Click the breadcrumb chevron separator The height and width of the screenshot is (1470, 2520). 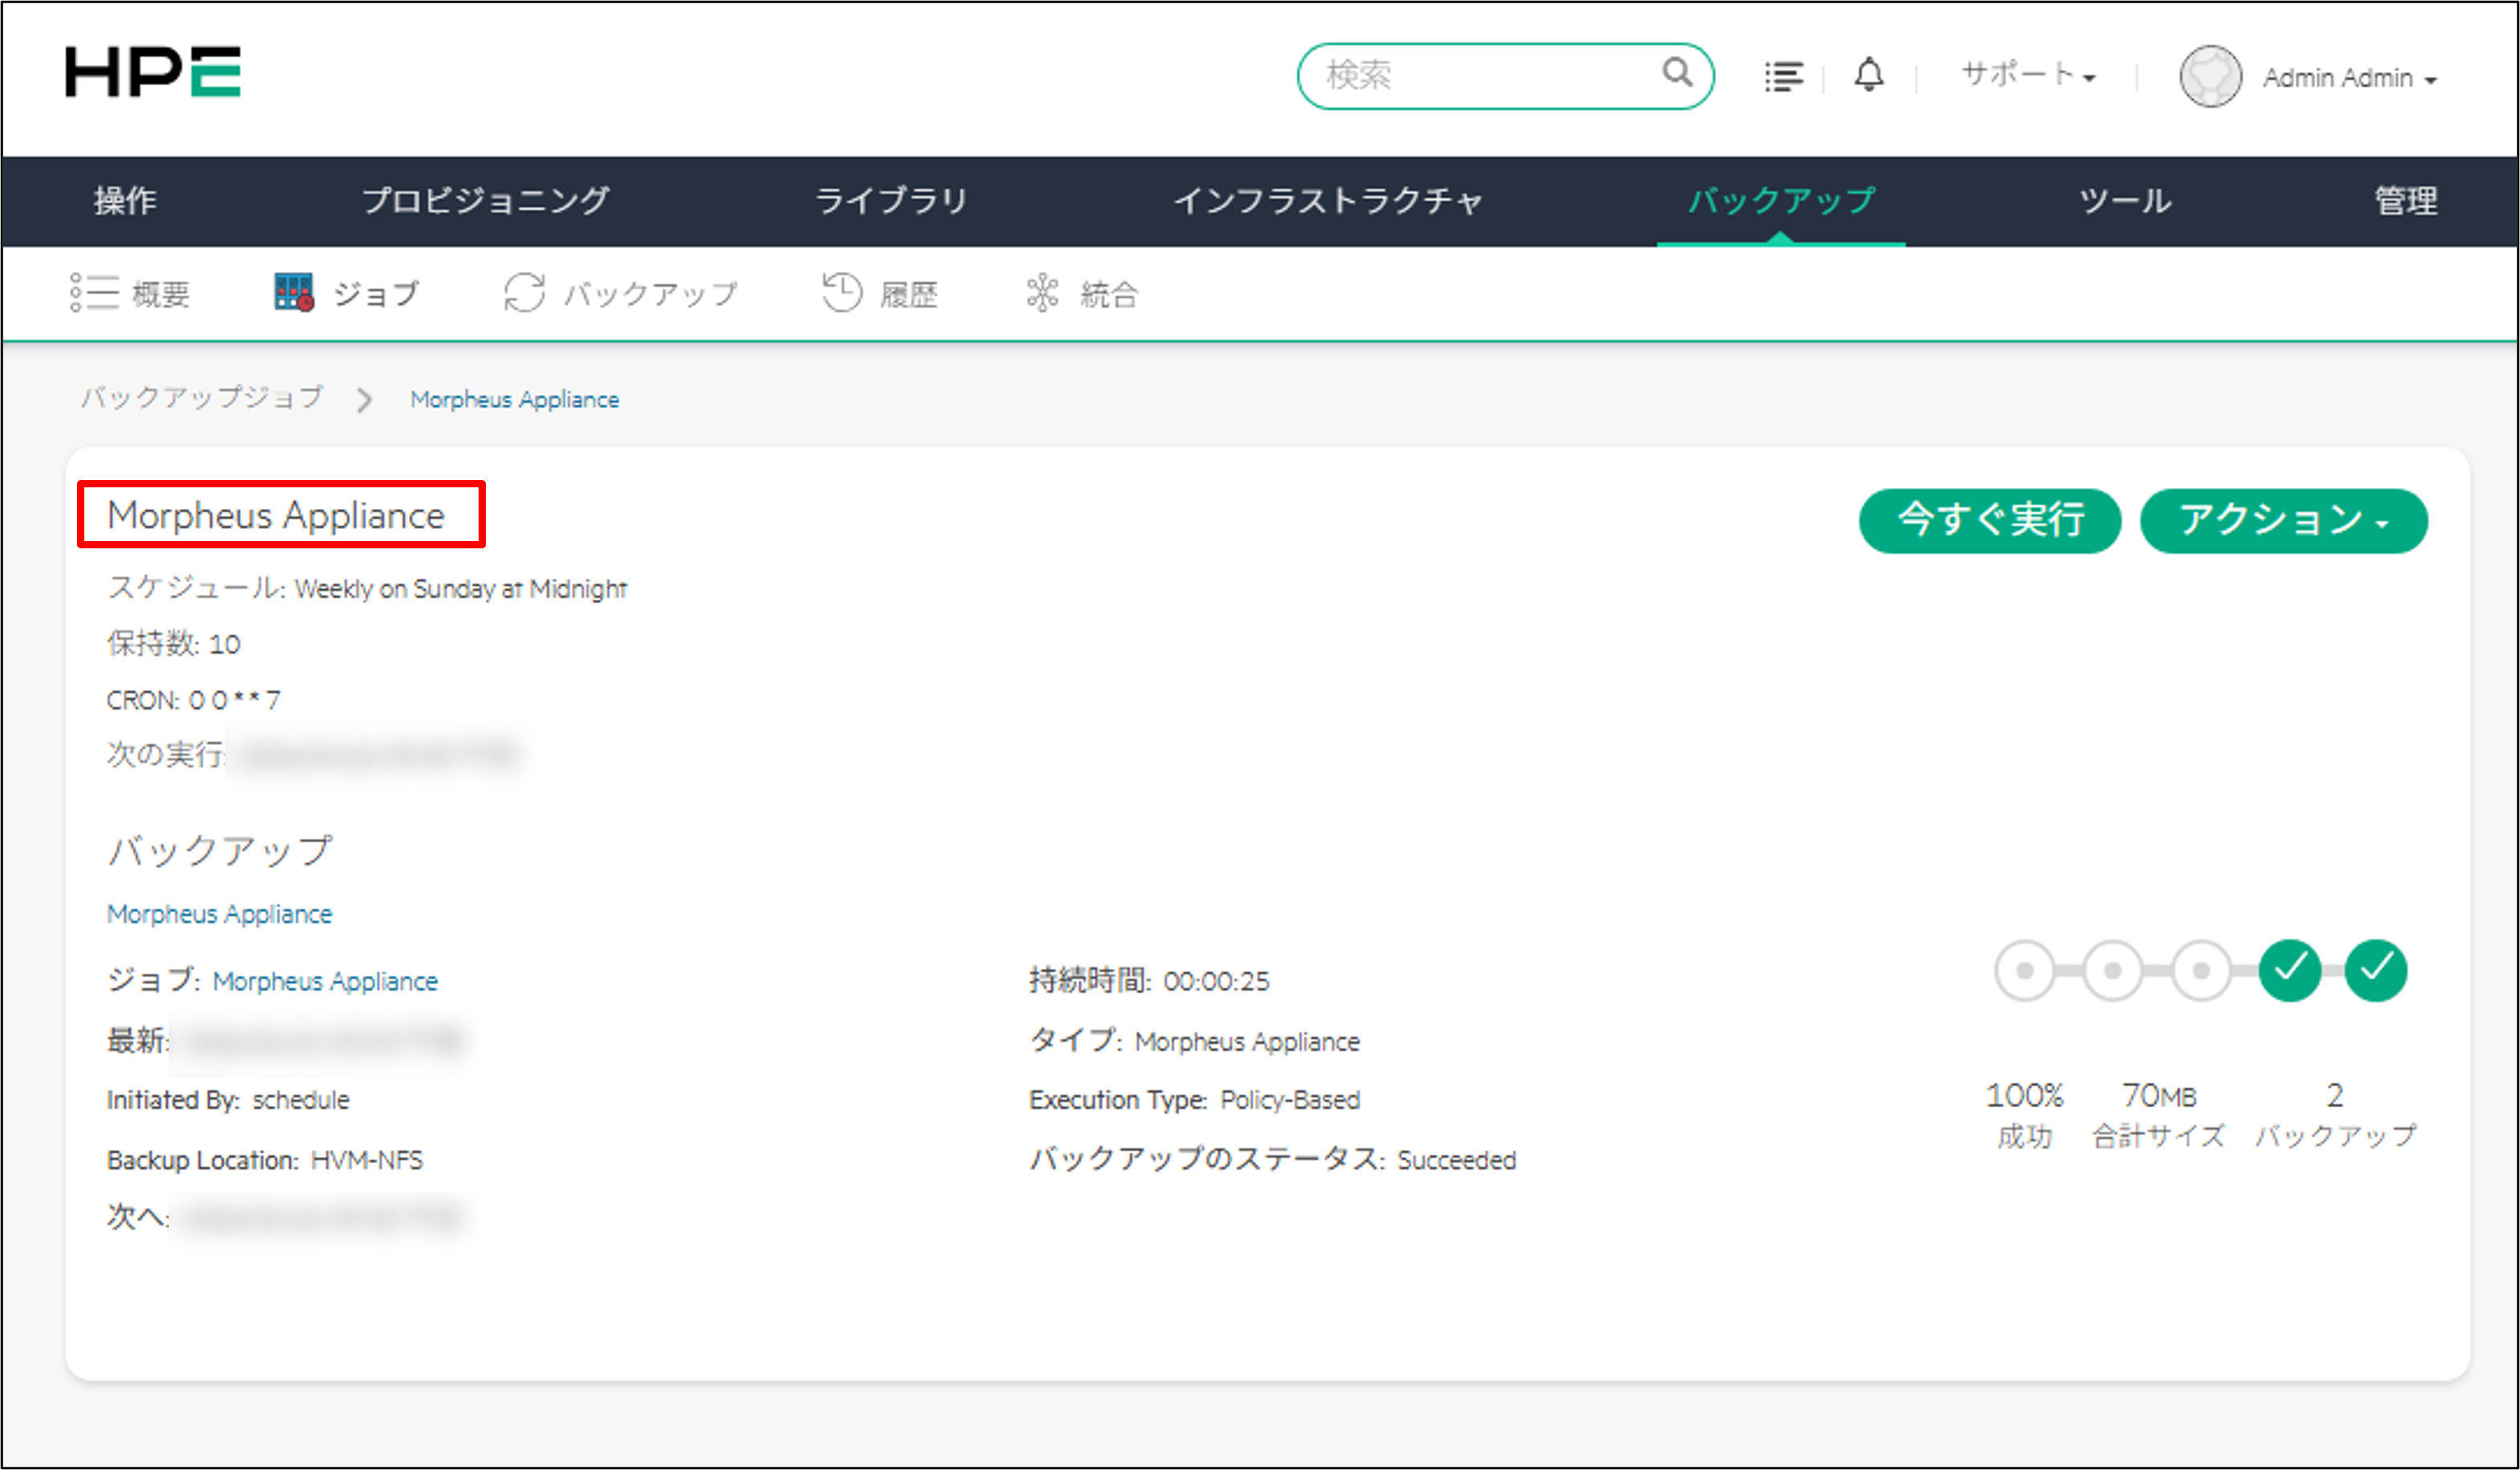click(x=364, y=400)
